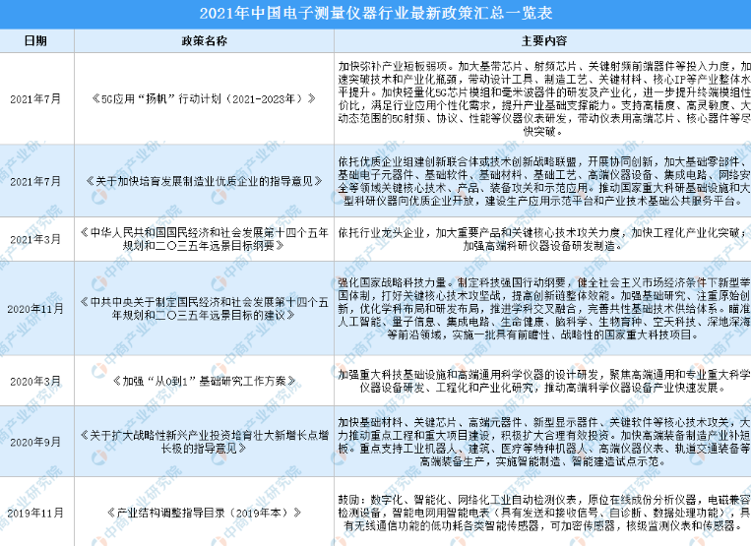Click the table title 2021年中国电子测量仪器行业最新政策汇总一览表
The image size is (751, 546).
tap(376, 13)
